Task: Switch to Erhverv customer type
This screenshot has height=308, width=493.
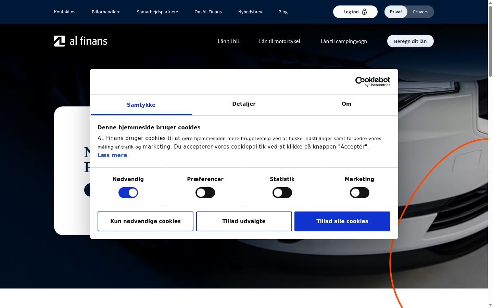Action: point(420,12)
